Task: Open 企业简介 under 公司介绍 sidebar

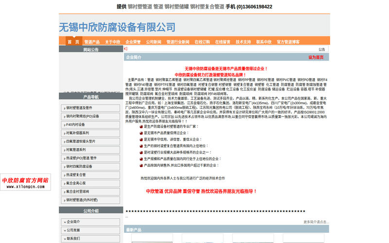Action: coord(90,222)
